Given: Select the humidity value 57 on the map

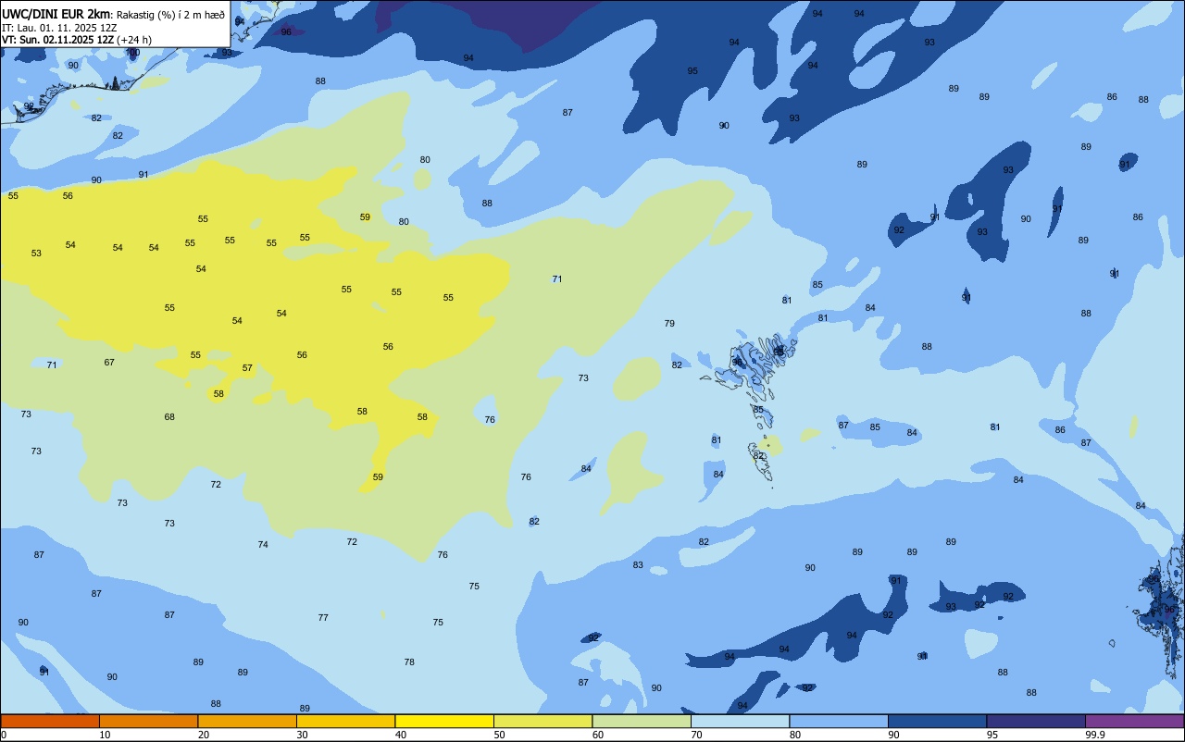Looking at the screenshot, I should pos(247,368).
